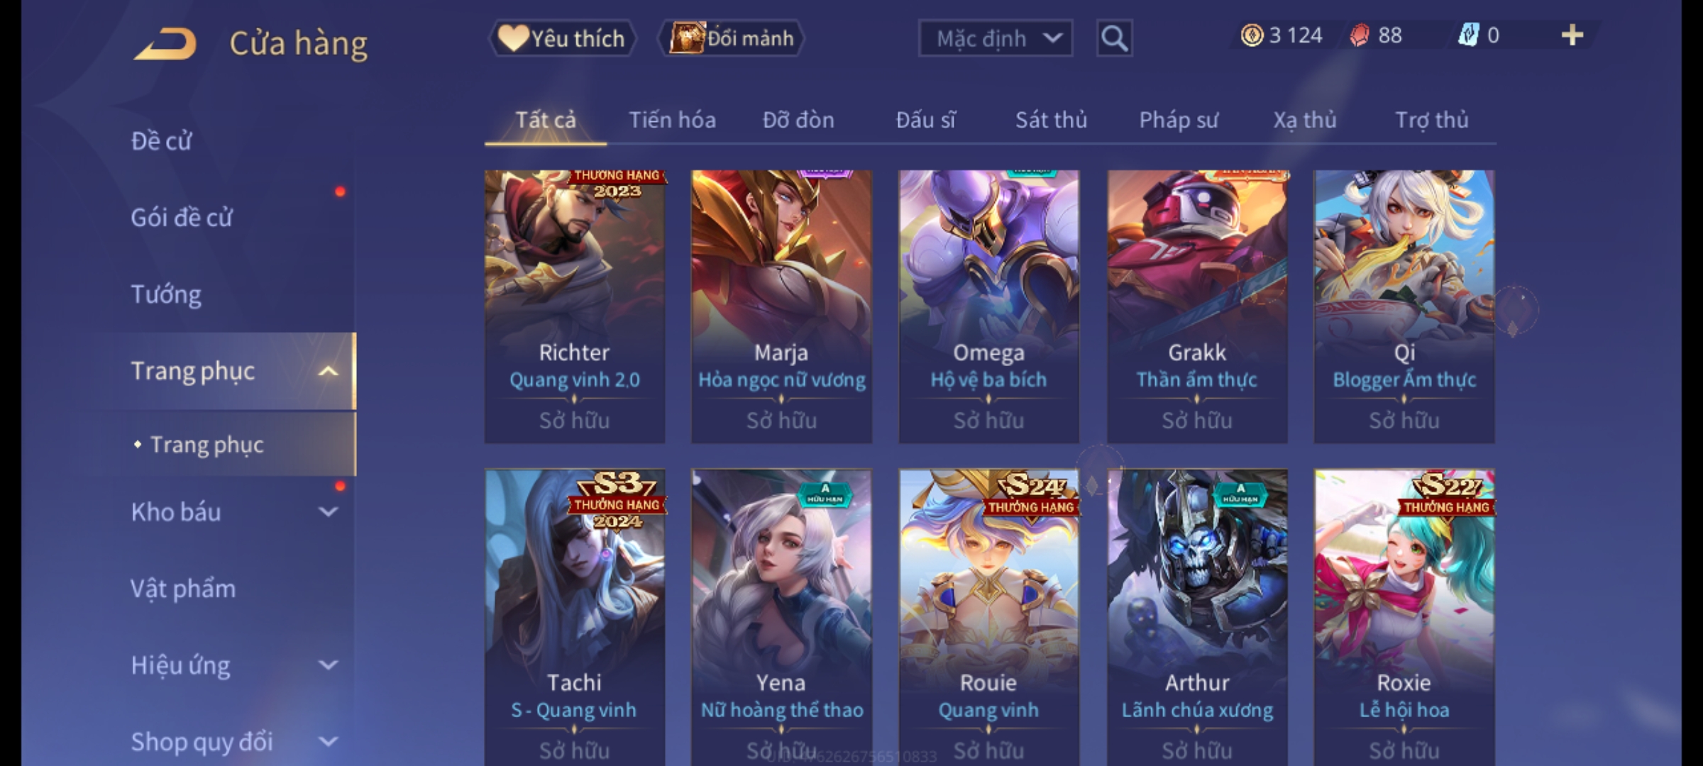Tap the red ruby currency icon
The image size is (1703, 766).
point(1360,35)
